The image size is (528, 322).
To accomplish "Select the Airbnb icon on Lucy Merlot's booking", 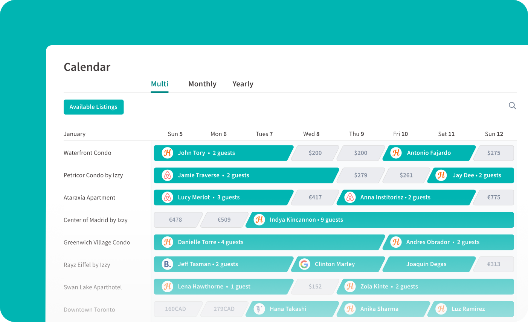I will click(x=167, y=197).
